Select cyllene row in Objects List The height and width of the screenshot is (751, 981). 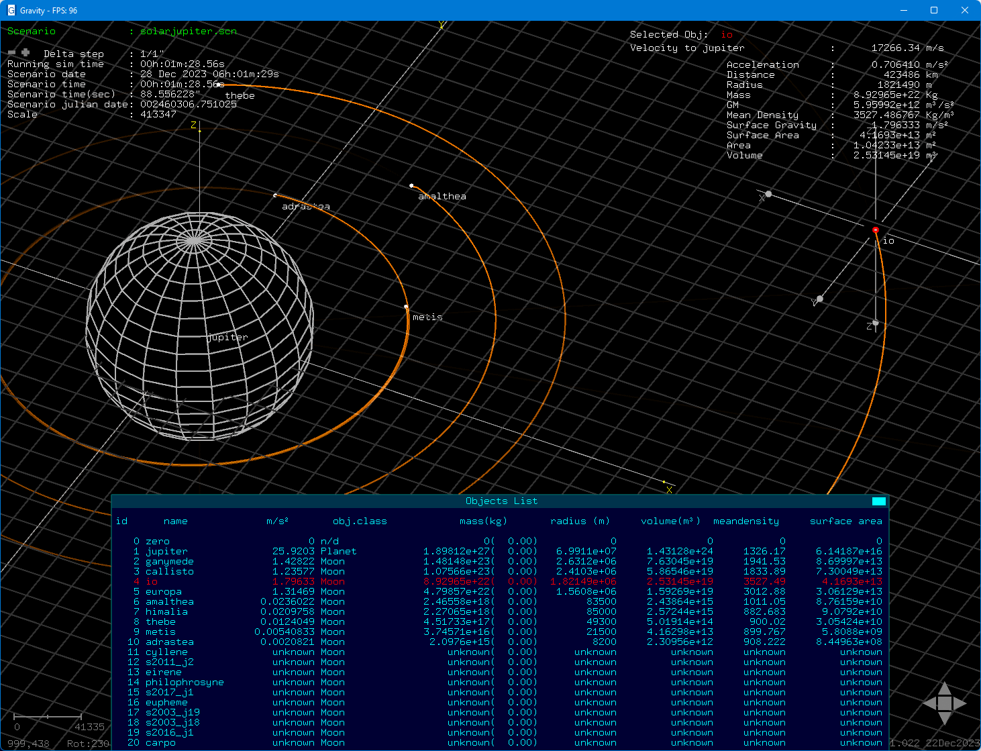pyautogui.click(x=500, y=652)
